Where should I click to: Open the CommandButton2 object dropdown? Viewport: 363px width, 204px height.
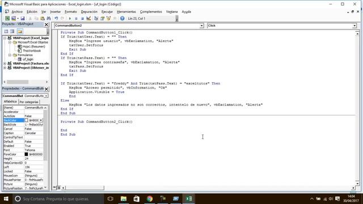coord(202,25)
